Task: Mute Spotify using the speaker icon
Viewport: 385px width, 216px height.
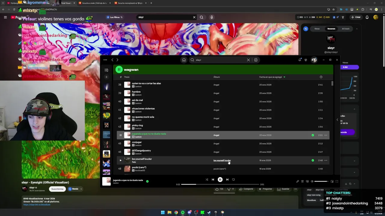Action: click(x=312, y=181)
